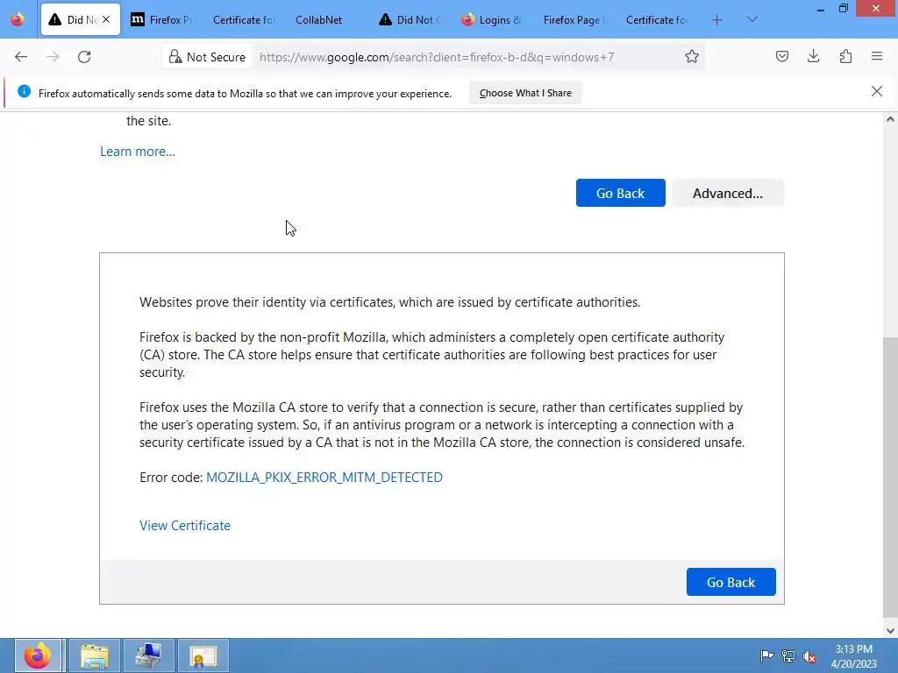898x673 pixels.
Task: Open the 'Logins &' tab
Action: [x=491, y=19]
